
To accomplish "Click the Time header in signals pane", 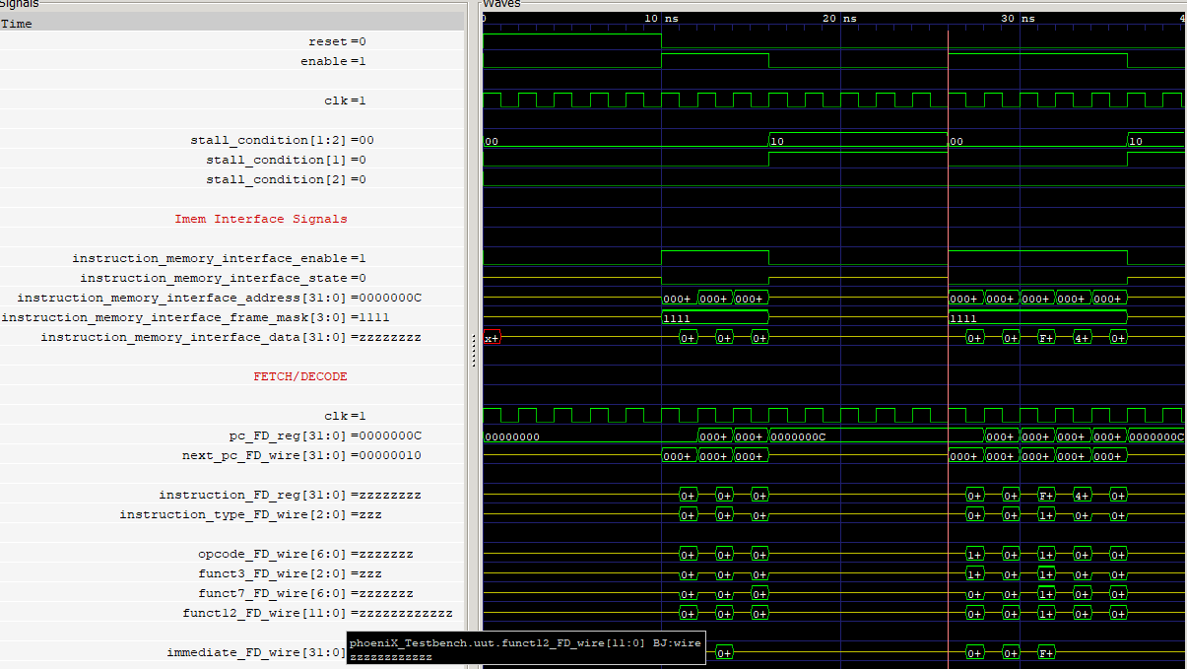I will tap(231, 23).
